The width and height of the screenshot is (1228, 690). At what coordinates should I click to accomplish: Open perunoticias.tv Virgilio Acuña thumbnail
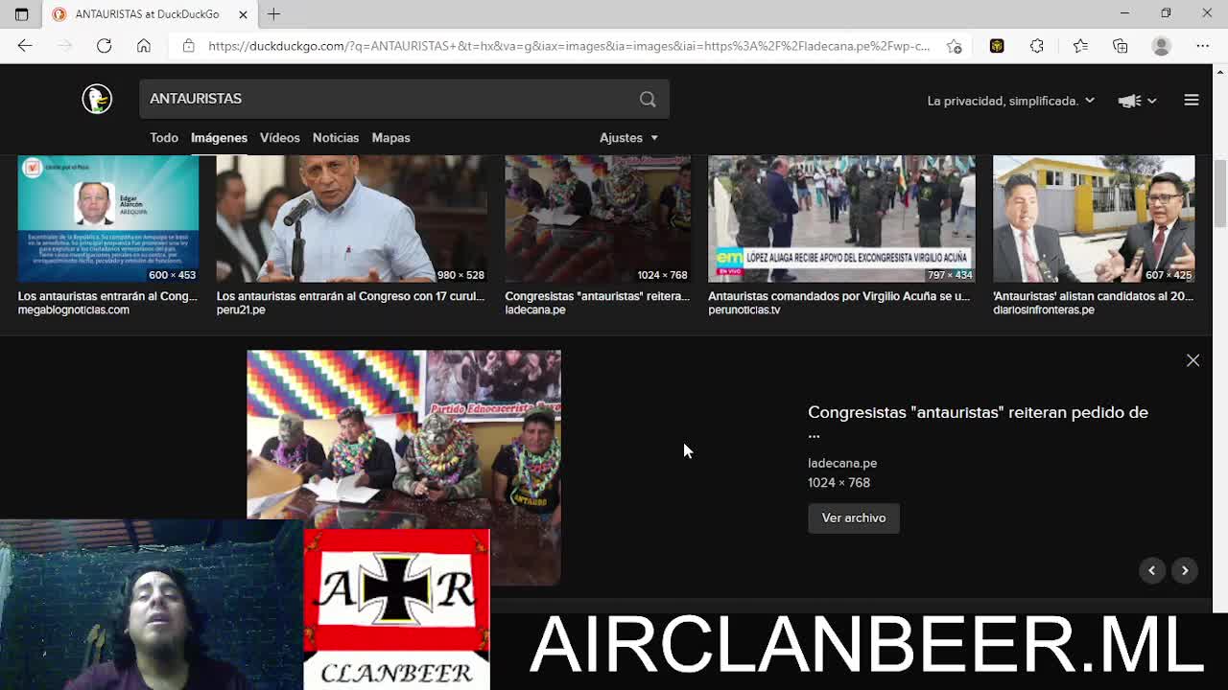841,219
